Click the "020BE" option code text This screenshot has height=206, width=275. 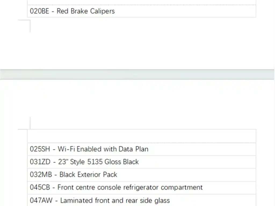coord(39,11)
